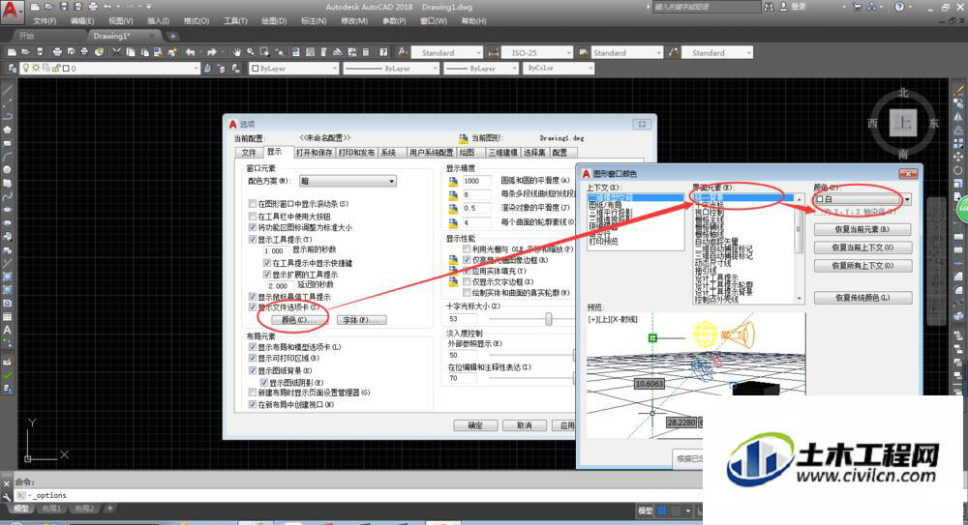Screen dimensions: 968x525
Task: Open the 配色方案 color scheme dropdown
Action: point(348,182)
